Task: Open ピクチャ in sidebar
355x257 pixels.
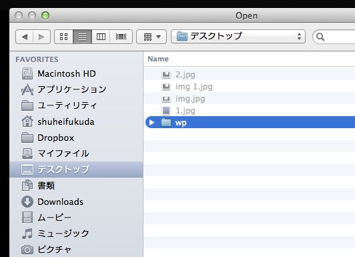Action: click(76, 250)
